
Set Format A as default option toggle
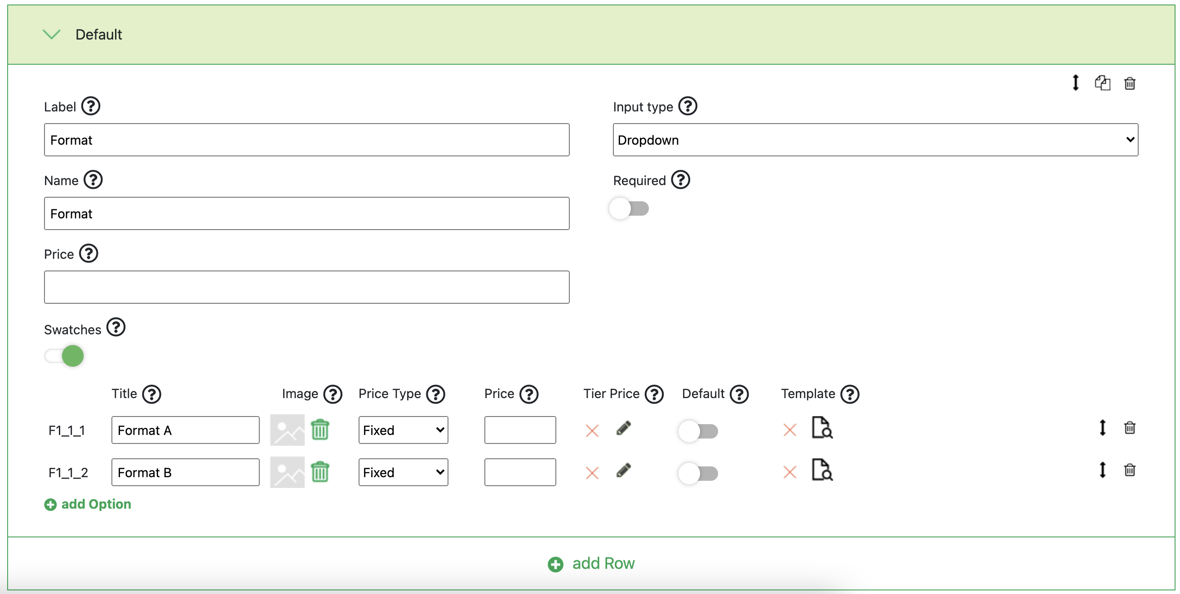point(698,431)
